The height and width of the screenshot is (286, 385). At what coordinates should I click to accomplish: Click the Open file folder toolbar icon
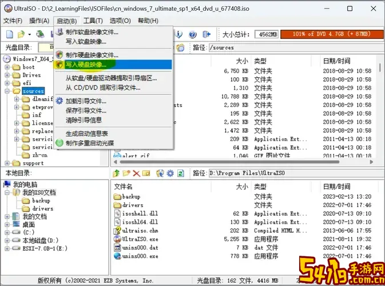pyautogui.click(x=21, y=34)
